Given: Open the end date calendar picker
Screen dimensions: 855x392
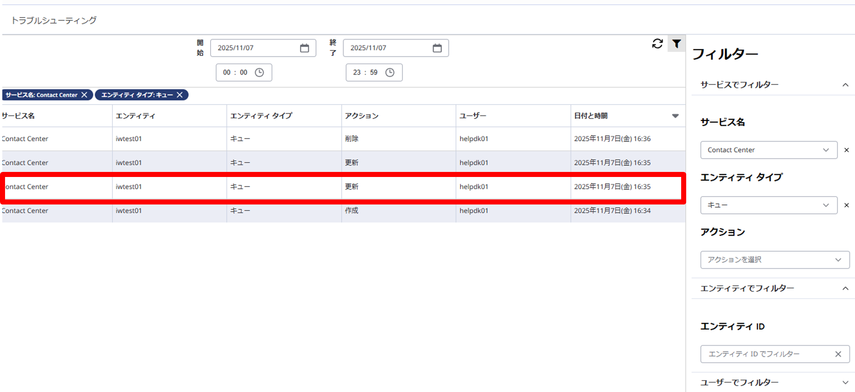Looking at the screenshot, I should click(x=437, y=48).
